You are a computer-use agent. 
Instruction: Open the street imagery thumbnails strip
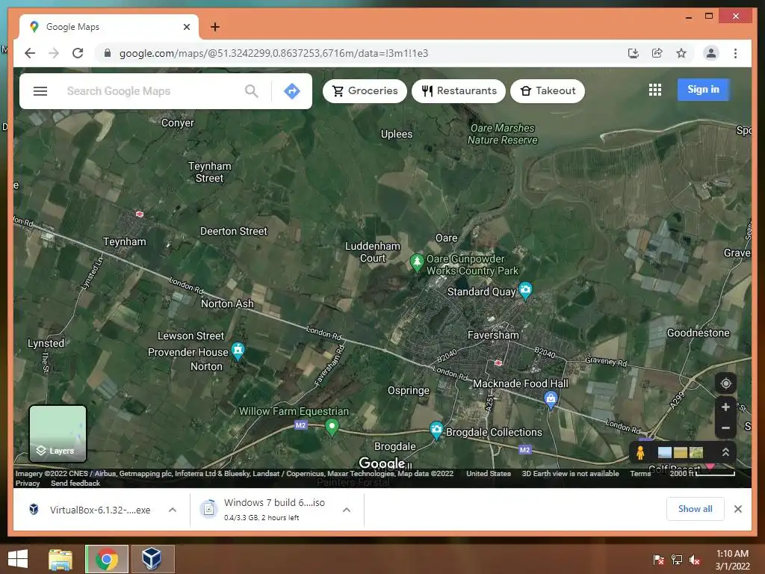[680, 452]
